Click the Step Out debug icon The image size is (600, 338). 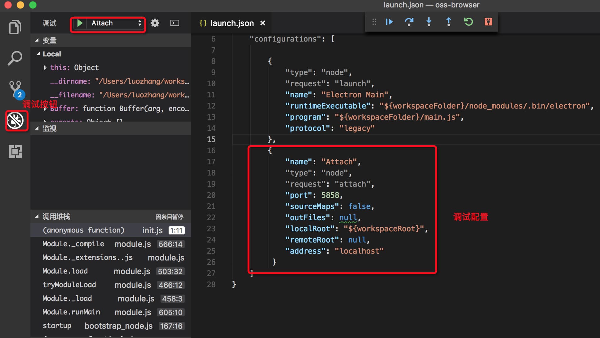448,22
